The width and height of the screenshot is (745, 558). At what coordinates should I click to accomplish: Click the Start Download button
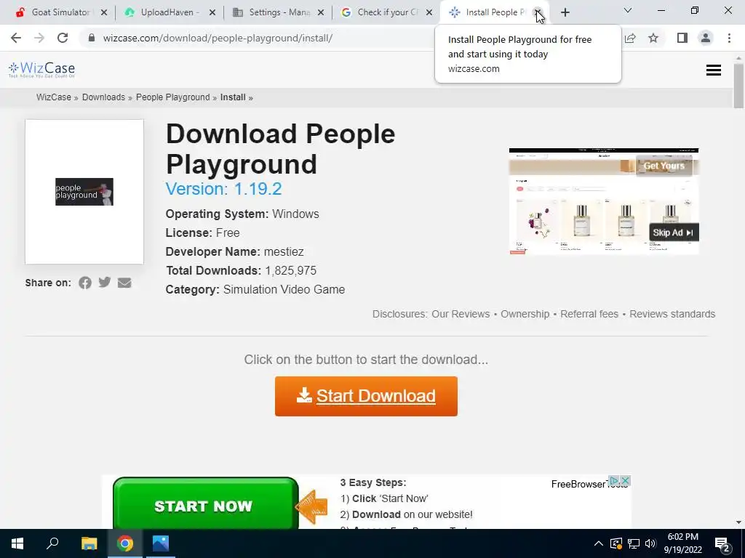tap(367, 396)
